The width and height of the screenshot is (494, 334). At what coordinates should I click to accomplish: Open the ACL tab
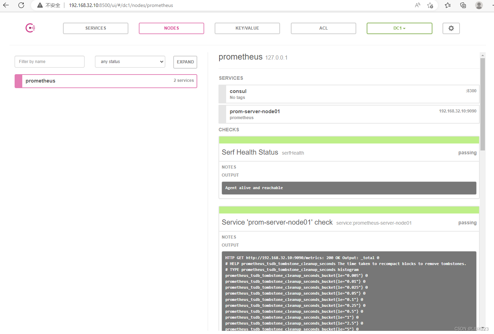[x=324, y=28]
